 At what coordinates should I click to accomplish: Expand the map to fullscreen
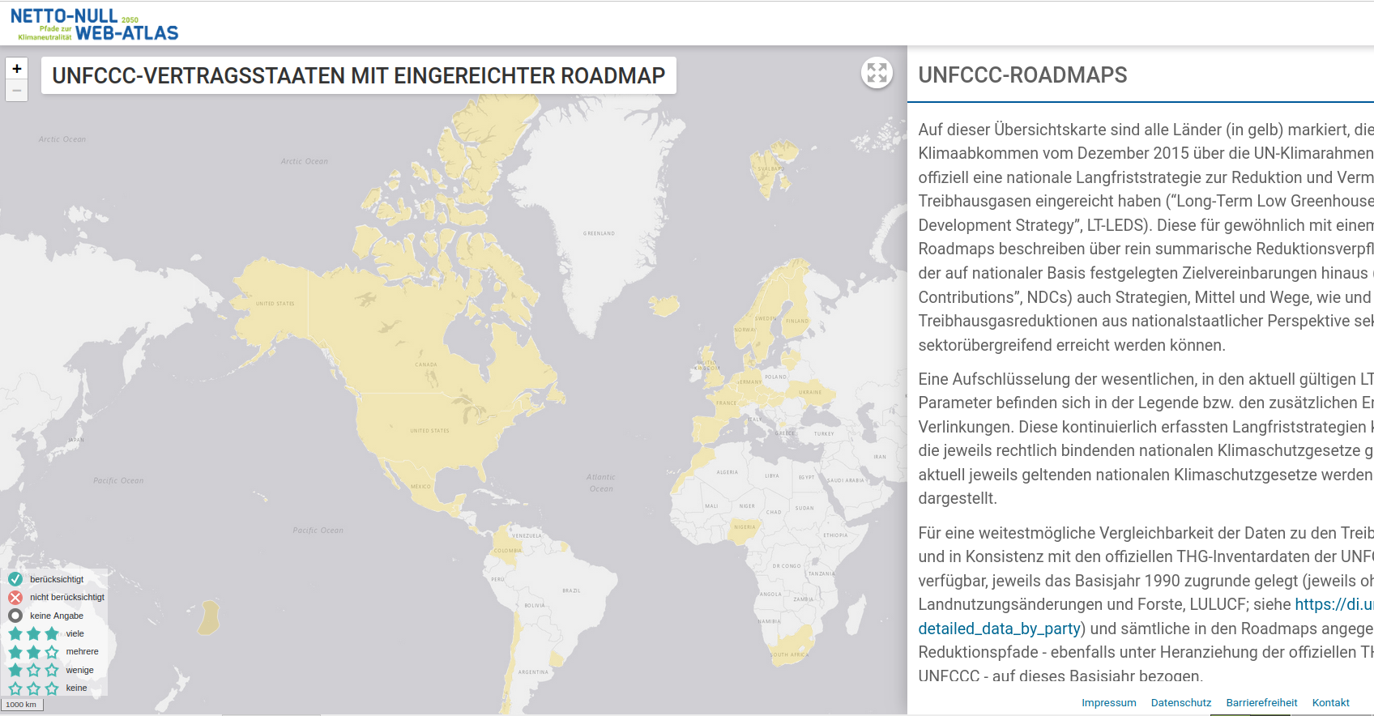877,73
